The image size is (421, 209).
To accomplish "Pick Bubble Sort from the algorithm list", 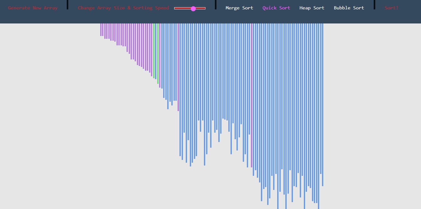I will [349, 8].
